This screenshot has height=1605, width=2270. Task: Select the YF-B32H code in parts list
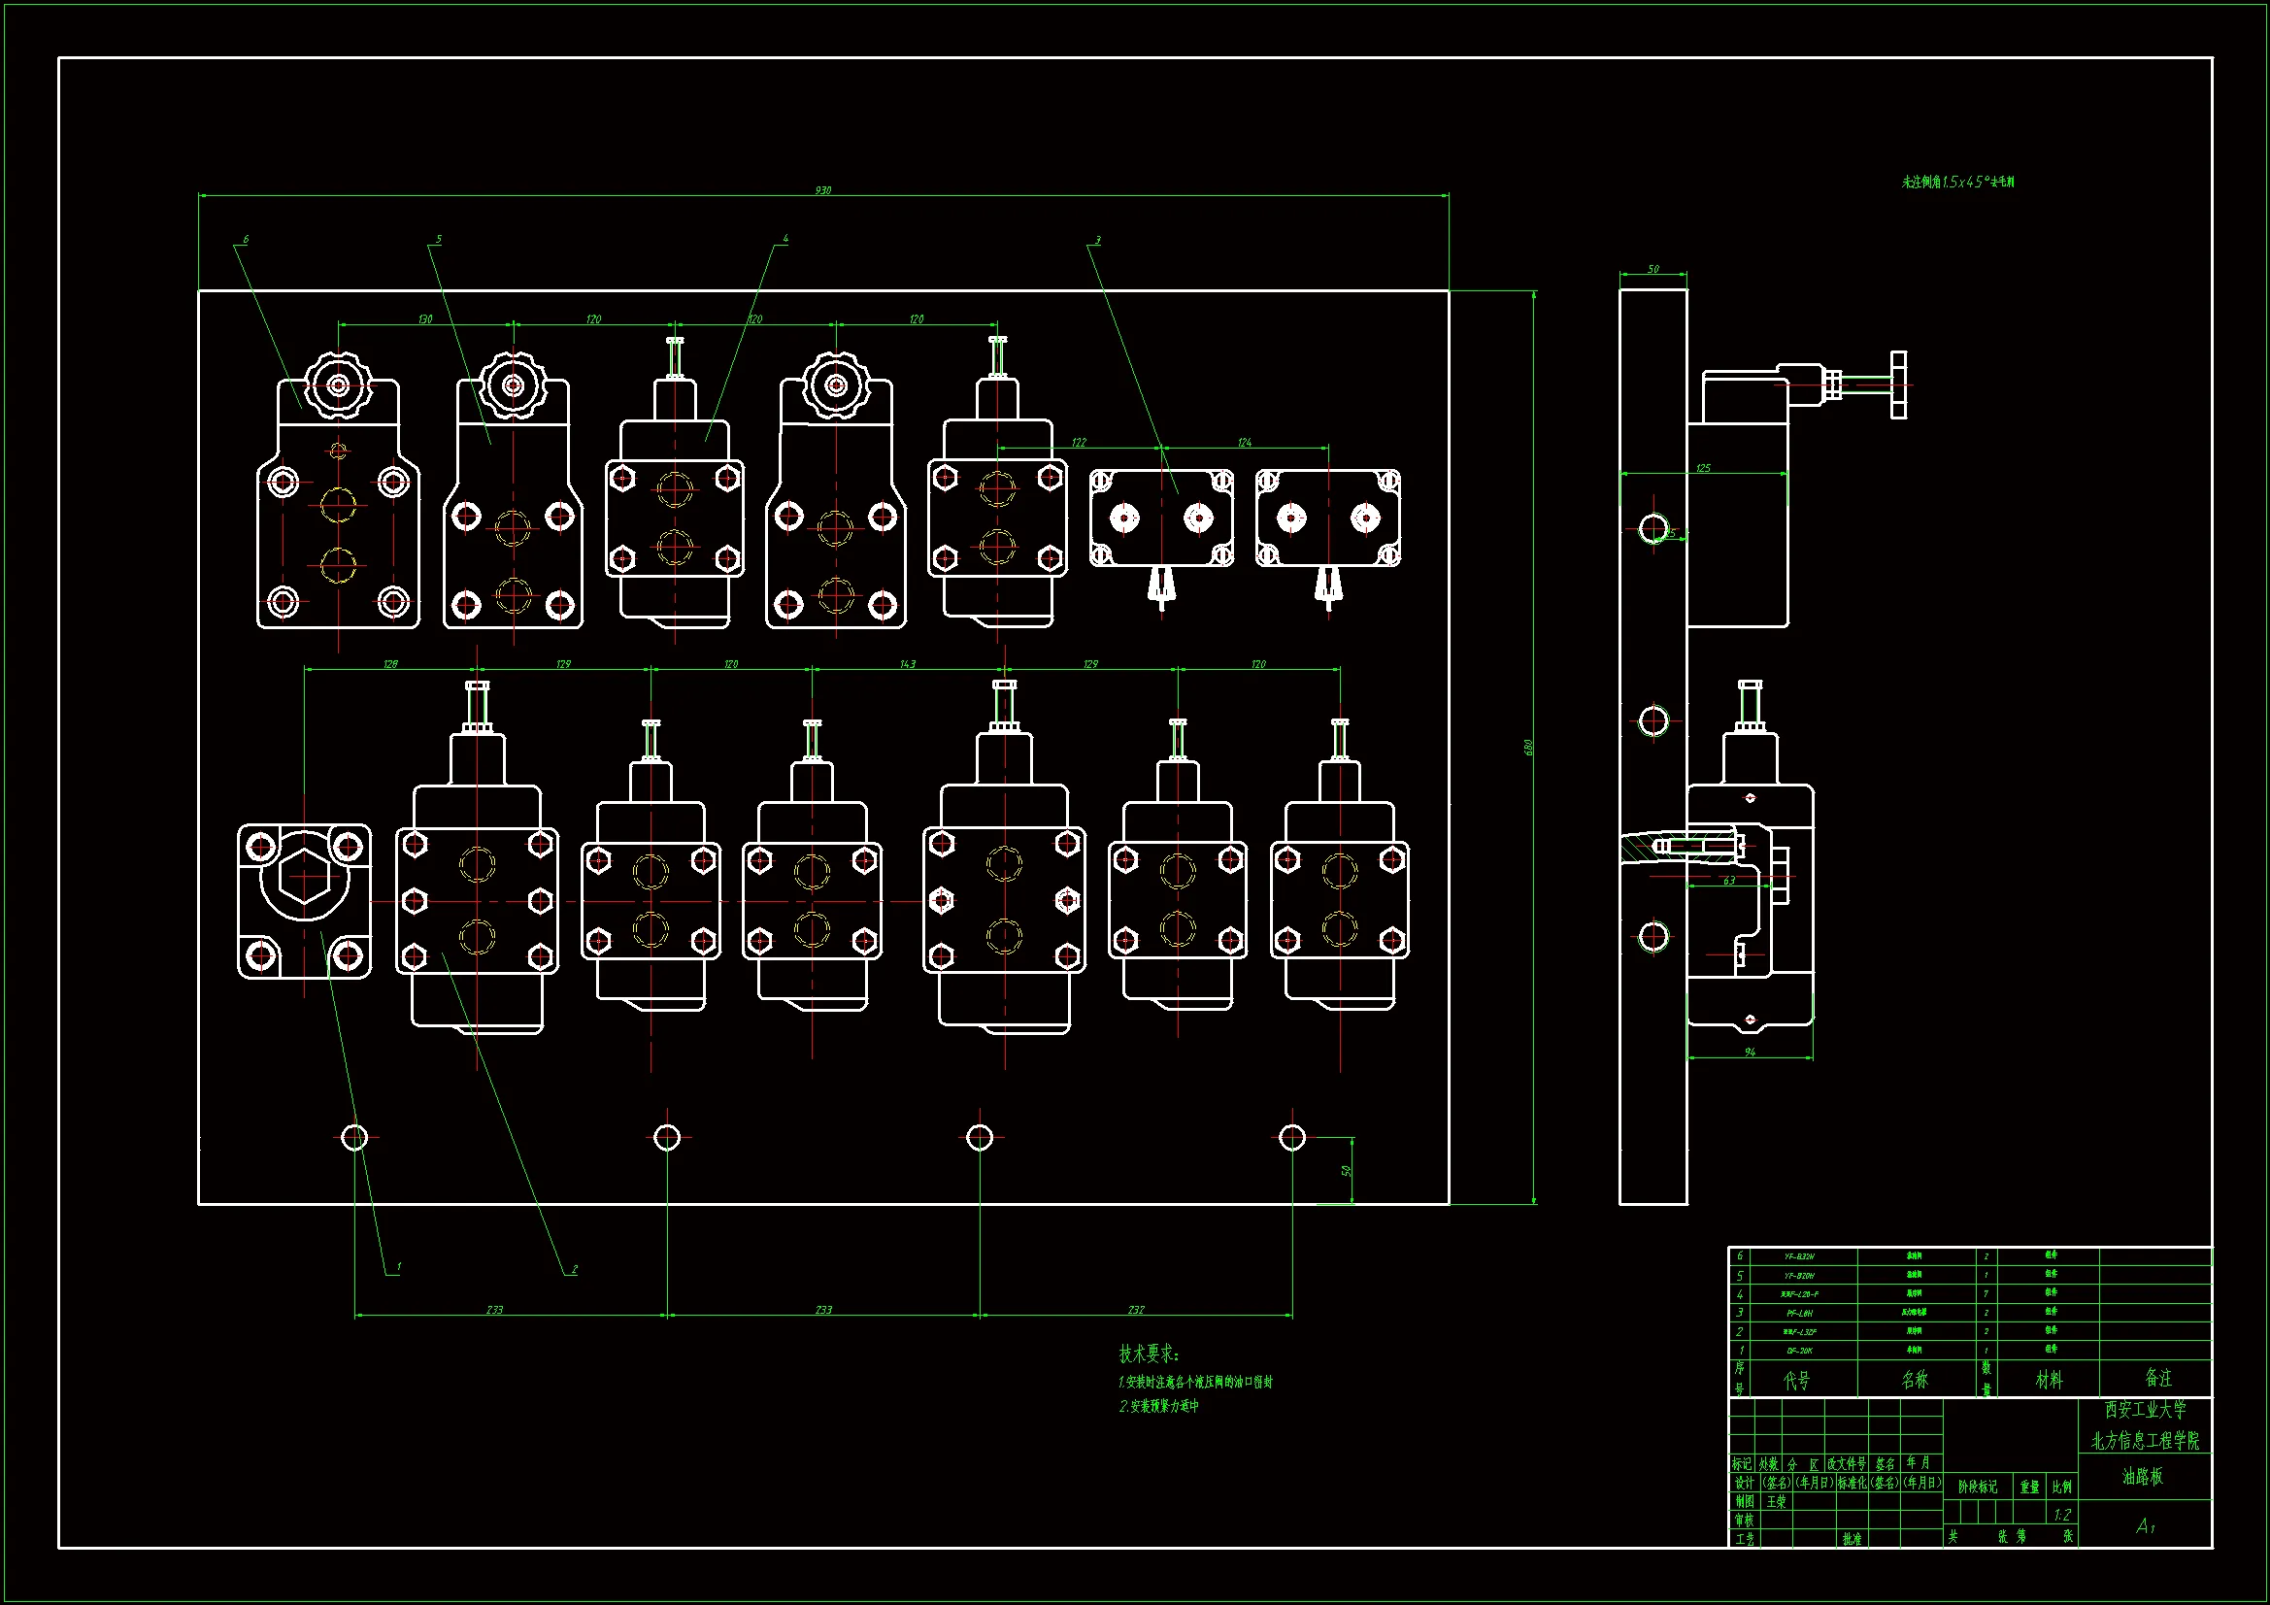click(x=1799, y=1256)
